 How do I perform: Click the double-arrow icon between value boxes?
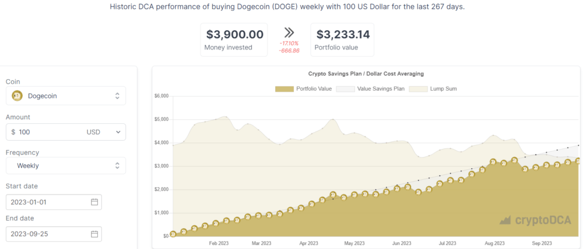(289, 33)
